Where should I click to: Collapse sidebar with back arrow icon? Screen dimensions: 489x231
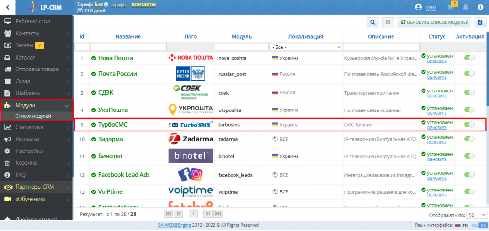pos(8,7)
